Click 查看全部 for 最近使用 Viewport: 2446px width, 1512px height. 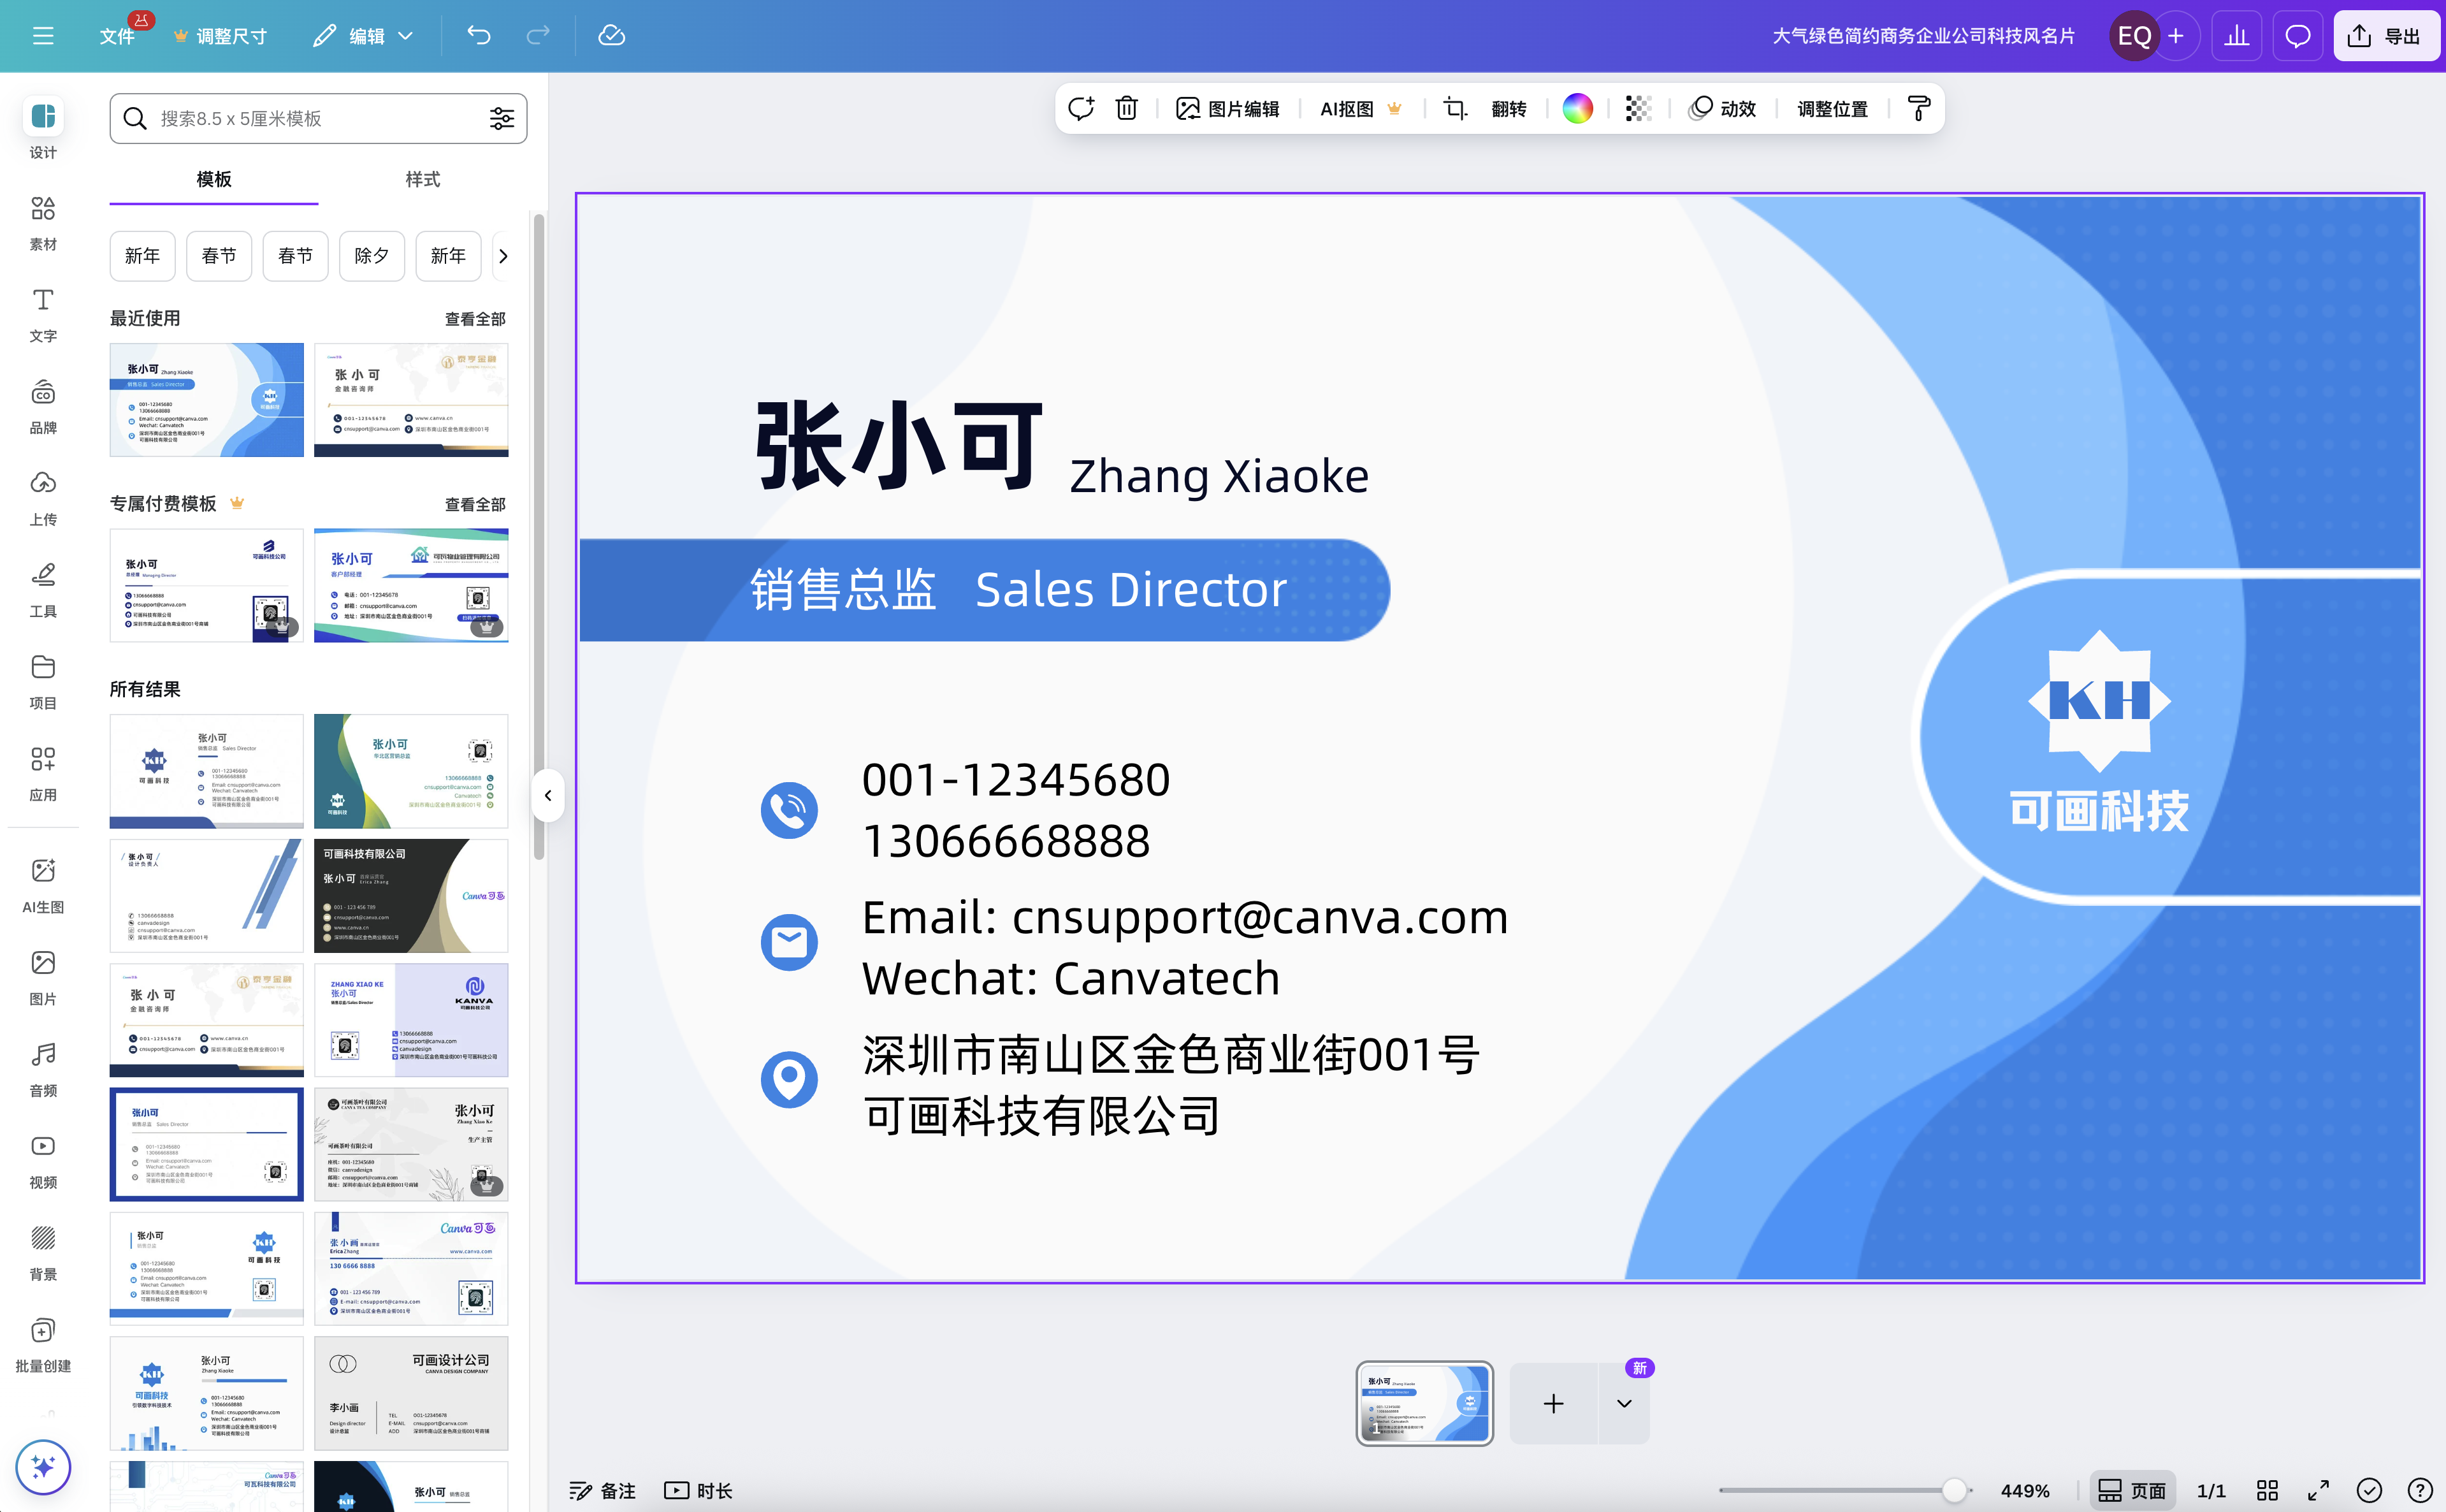[476, 319]
